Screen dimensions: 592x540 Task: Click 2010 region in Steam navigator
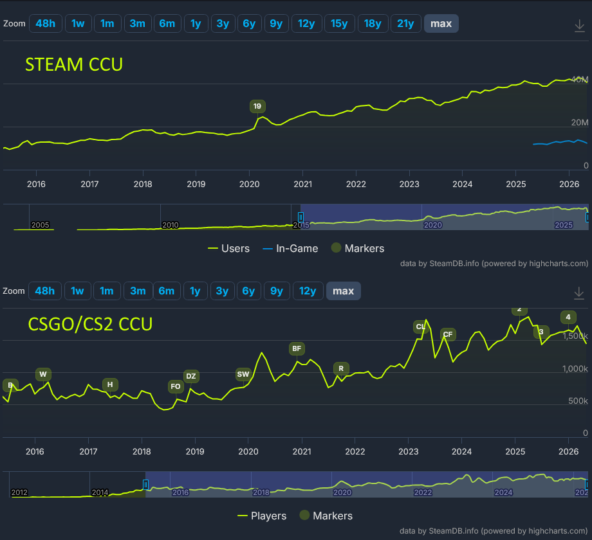(x=171, y=225)
